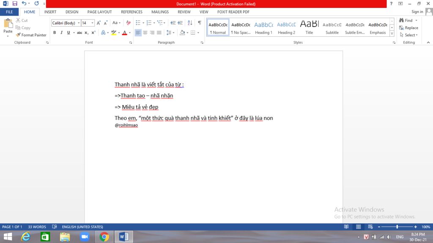
Task: Open the Font dialog launcher
Action: coord(131,43)
